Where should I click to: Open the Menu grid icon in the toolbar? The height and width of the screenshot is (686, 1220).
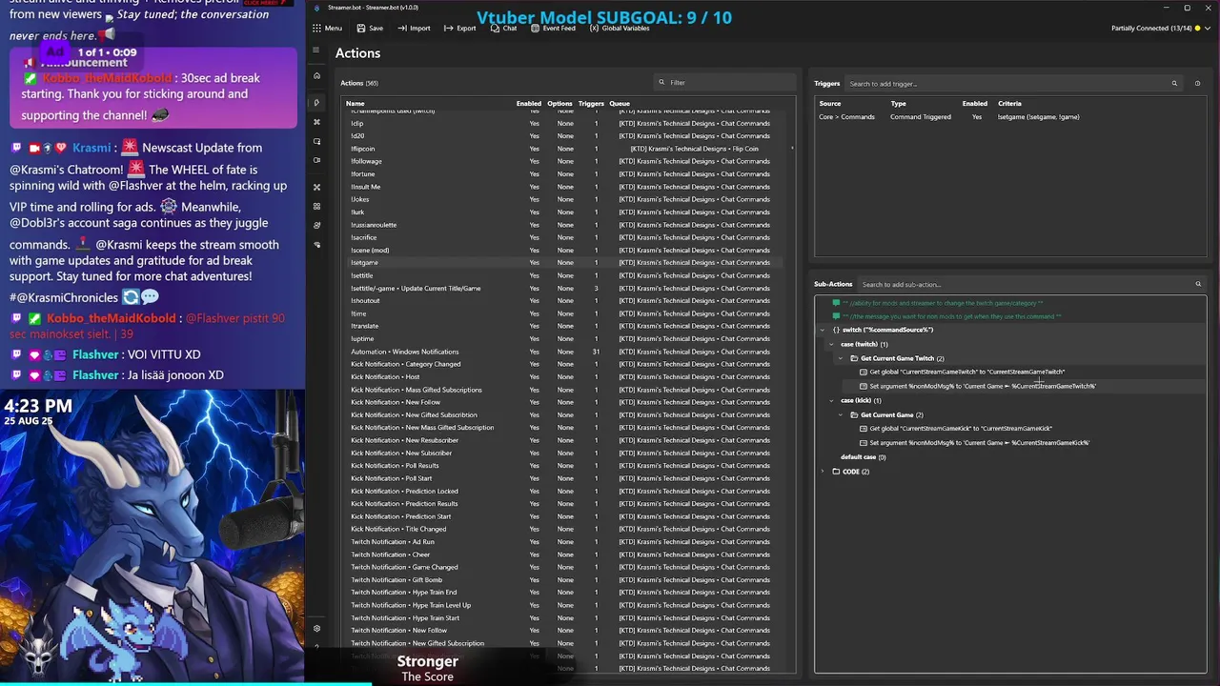[316, 29]
